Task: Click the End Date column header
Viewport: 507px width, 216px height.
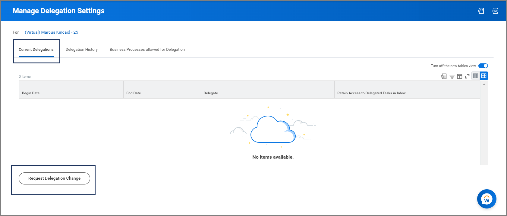Action: 134,93
